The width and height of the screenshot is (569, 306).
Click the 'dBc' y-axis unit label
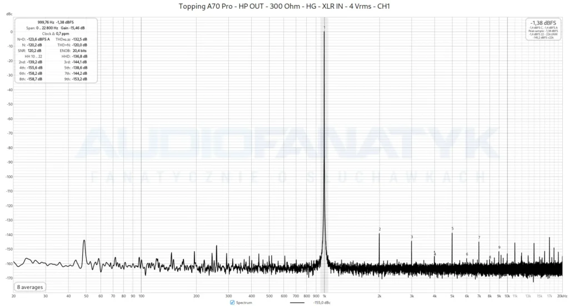coord(9,14)
